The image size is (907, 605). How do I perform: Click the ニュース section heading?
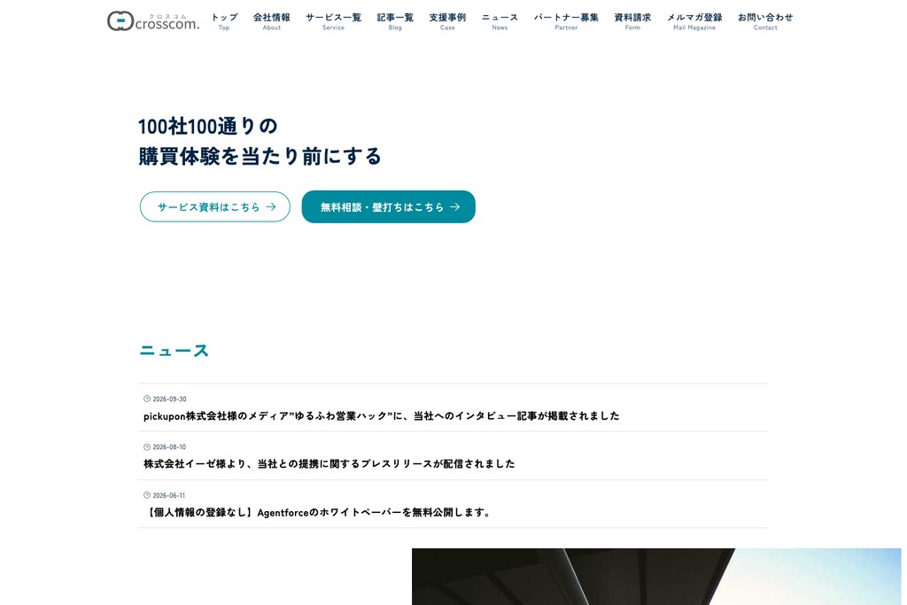tap(174, 351)
